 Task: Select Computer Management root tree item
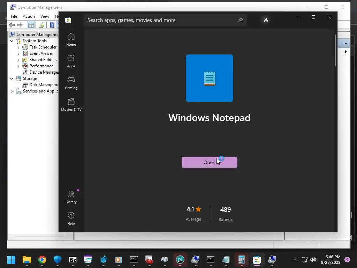[34, 35]
